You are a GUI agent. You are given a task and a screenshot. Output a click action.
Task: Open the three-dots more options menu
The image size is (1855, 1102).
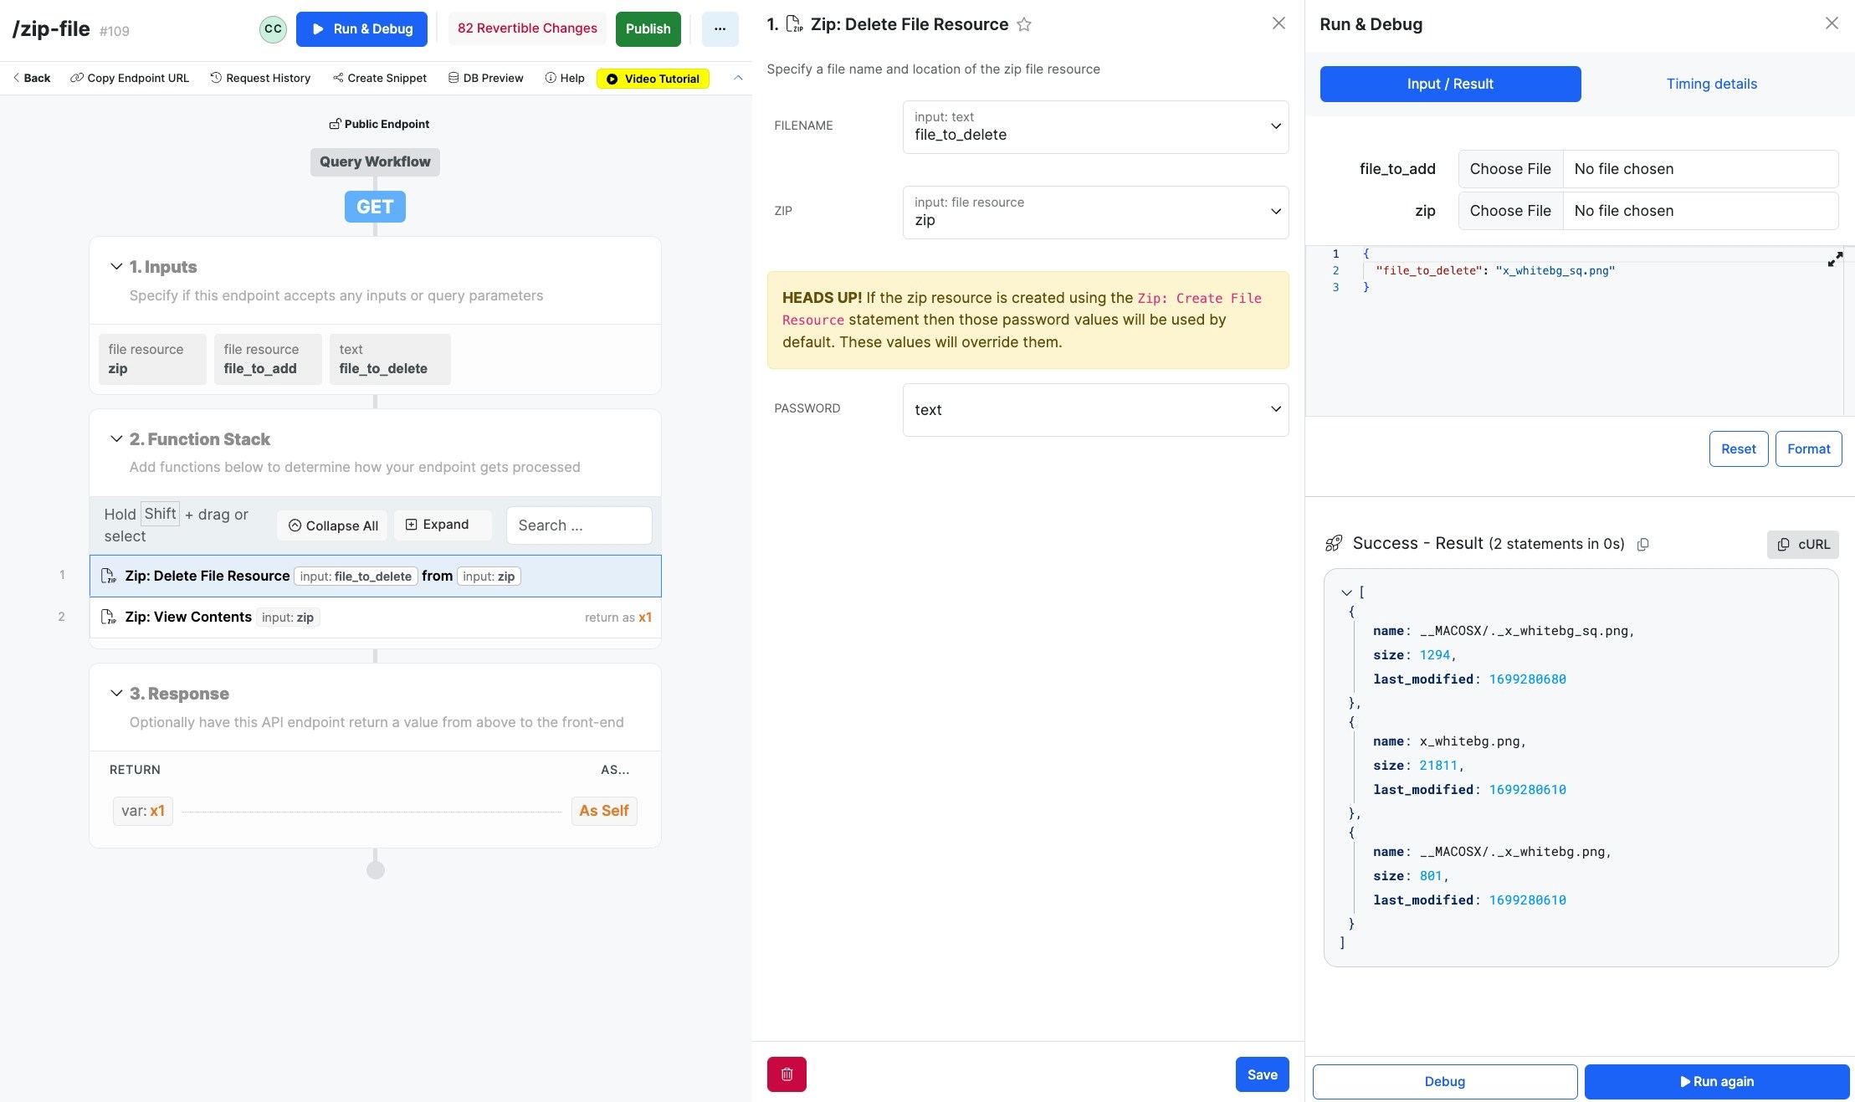point(720,29)
